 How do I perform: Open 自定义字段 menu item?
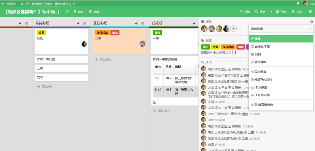(281, 47)
